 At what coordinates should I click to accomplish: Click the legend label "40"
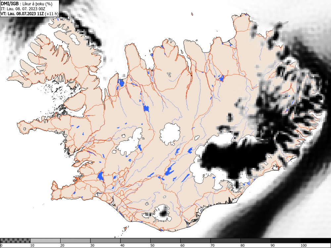122,245
